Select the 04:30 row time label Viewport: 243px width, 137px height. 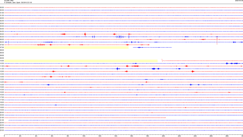coord(2,31)
